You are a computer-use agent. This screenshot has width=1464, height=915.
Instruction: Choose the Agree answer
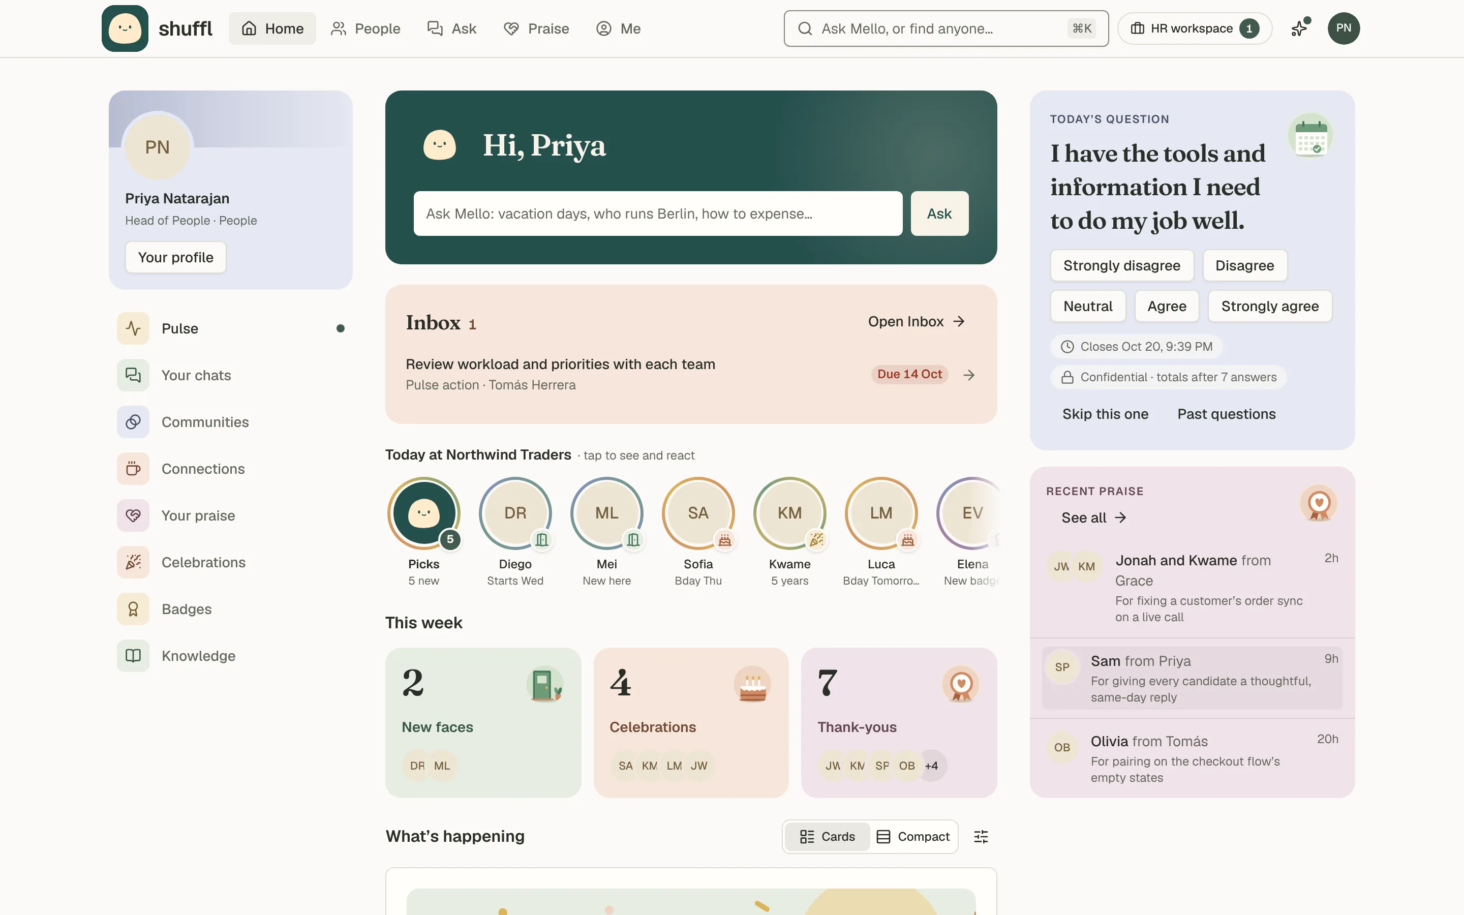click(1166, 306)
